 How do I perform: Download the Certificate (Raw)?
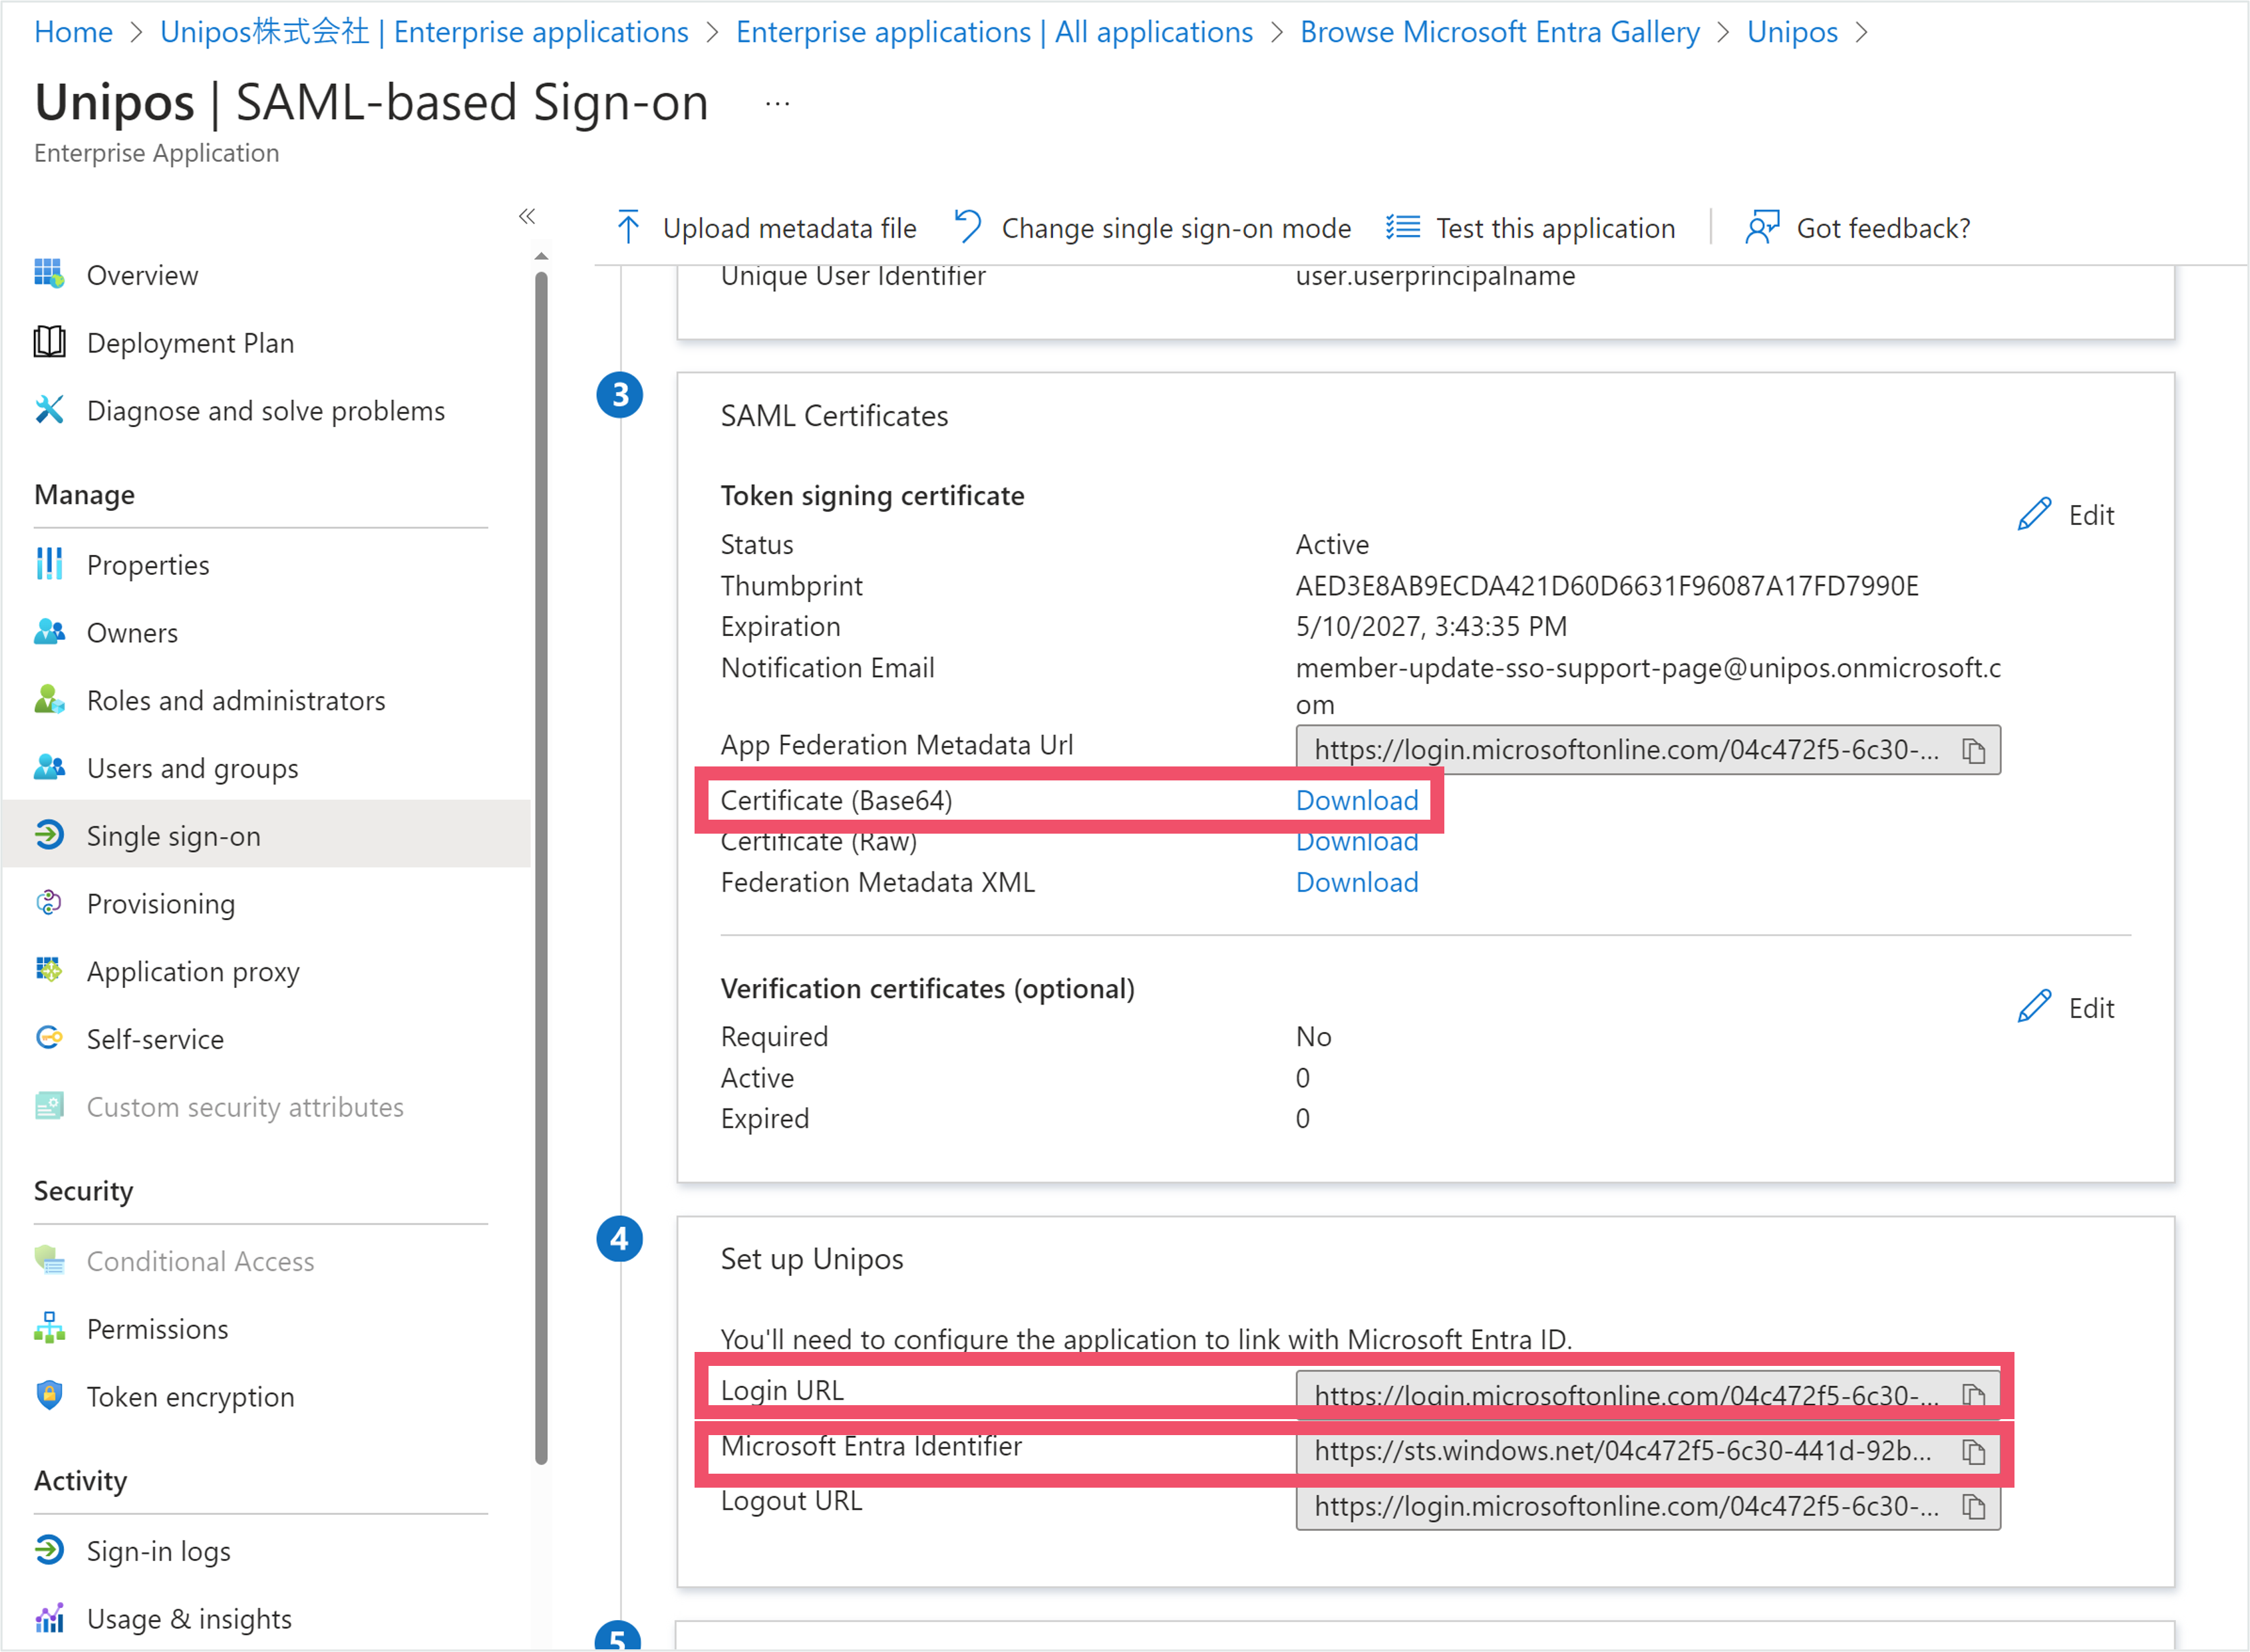pyautogui.click(x=1357, y=842)
